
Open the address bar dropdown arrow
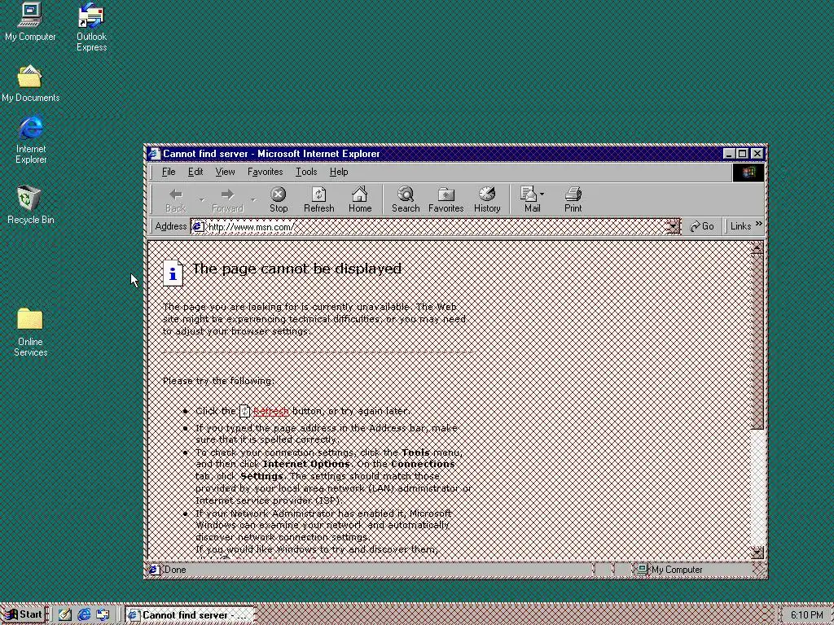coord(674,227)
